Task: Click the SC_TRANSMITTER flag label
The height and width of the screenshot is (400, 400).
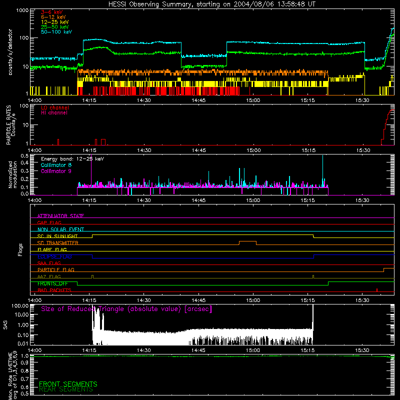Action: click(x=58, y=242)
